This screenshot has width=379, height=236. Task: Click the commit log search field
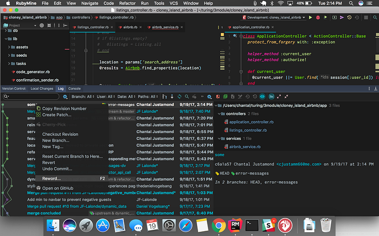pos(33,96)
